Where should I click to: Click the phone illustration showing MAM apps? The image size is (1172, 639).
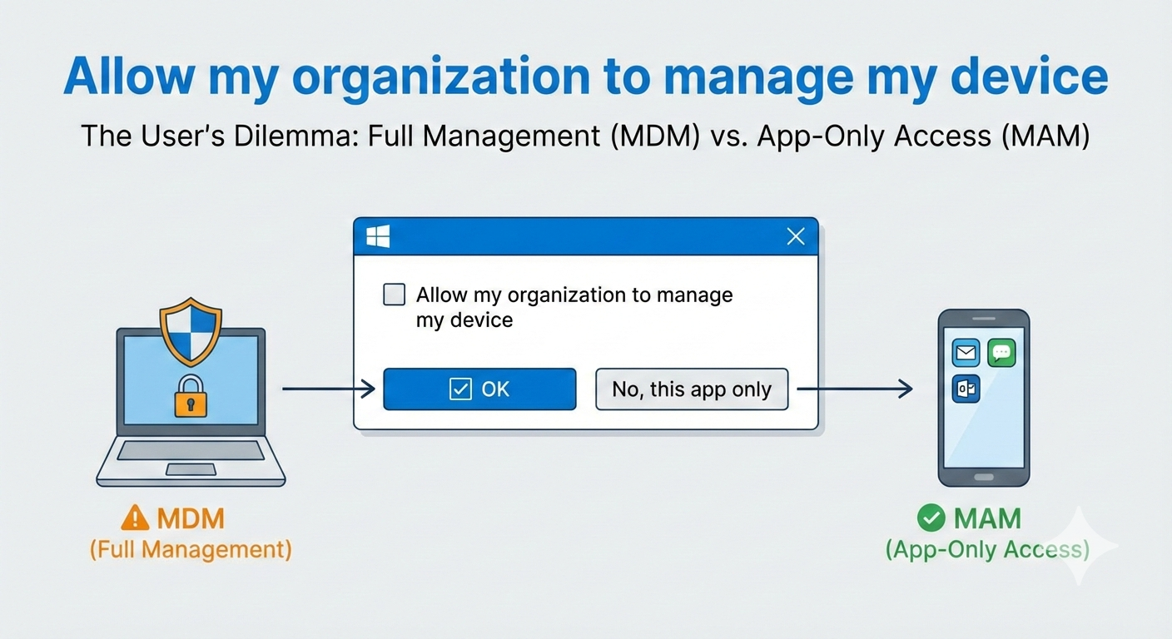coord(983,398)
